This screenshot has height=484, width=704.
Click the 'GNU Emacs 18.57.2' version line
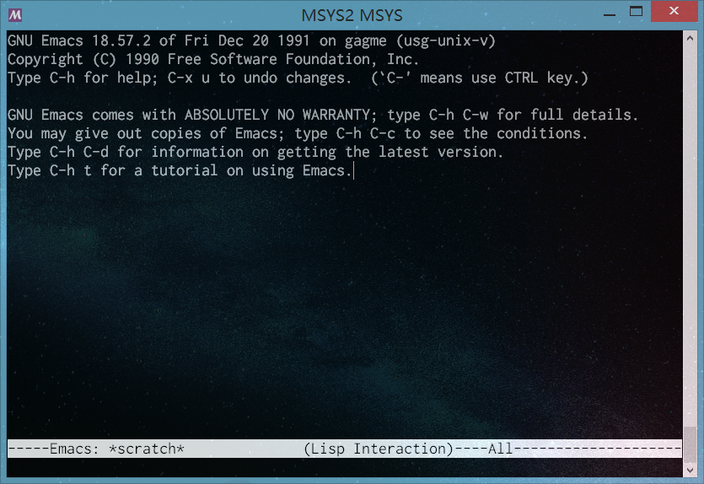click(251, 40)
